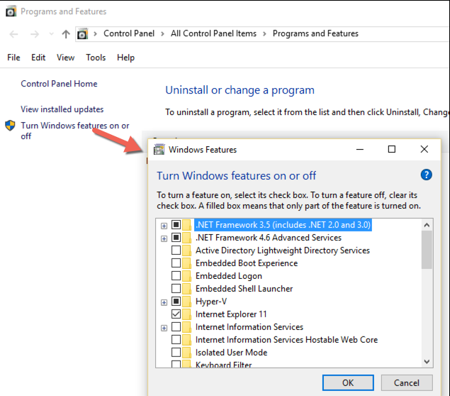Open the Help menu

pyautogui.click(x=125, y=57)
